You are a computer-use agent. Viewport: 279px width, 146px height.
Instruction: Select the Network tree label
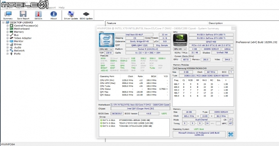[x=19, y=51]
